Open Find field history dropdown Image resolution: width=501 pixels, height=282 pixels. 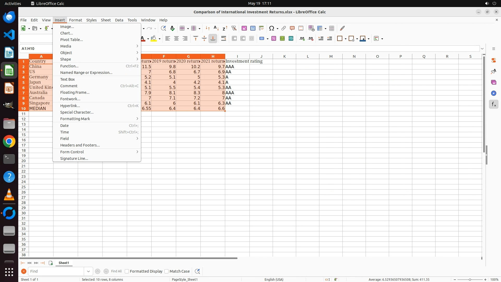(88, 271)
